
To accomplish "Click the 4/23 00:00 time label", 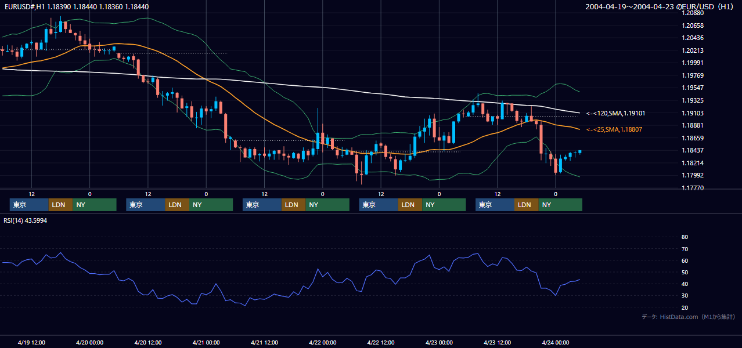I will 439,343.
